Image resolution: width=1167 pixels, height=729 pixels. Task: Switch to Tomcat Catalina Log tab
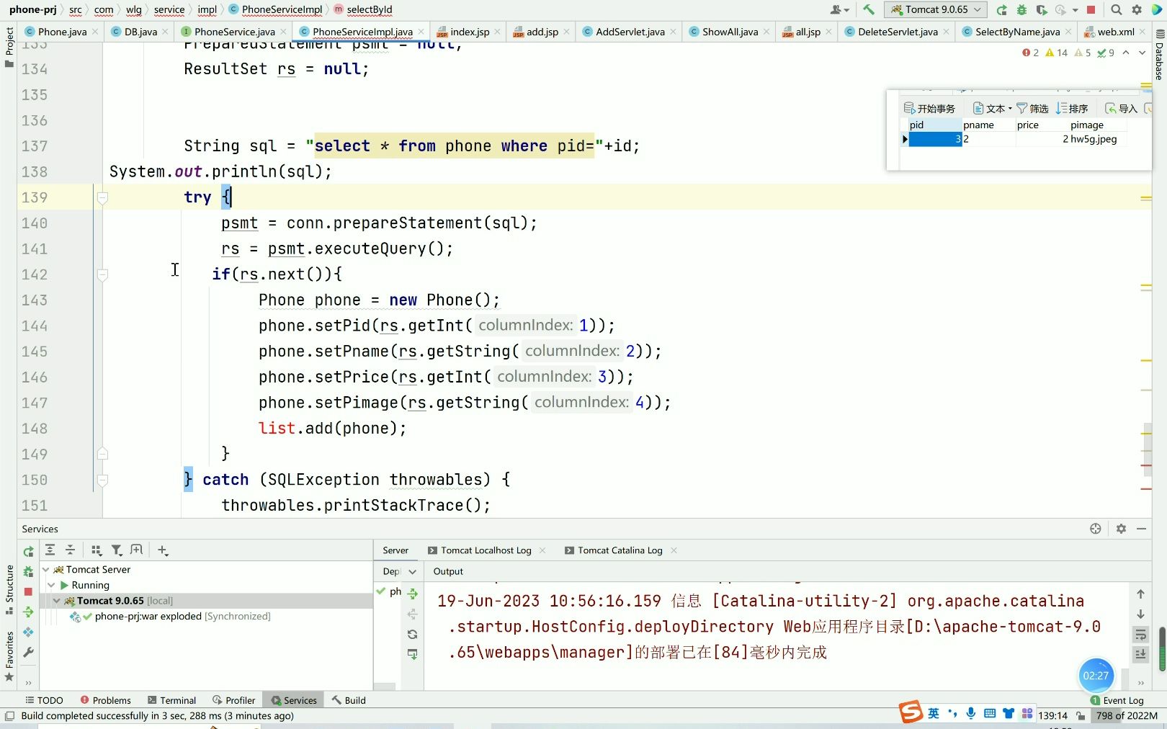tap(620, 550)
